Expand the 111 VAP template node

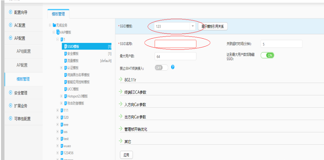(x=58, y=110)
